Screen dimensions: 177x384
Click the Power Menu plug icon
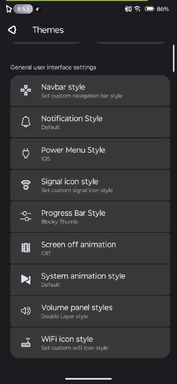click(x=26, y=153)
